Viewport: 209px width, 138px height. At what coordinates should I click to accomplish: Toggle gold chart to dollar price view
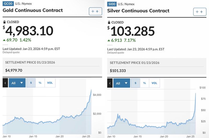click(x=31, y=83)
